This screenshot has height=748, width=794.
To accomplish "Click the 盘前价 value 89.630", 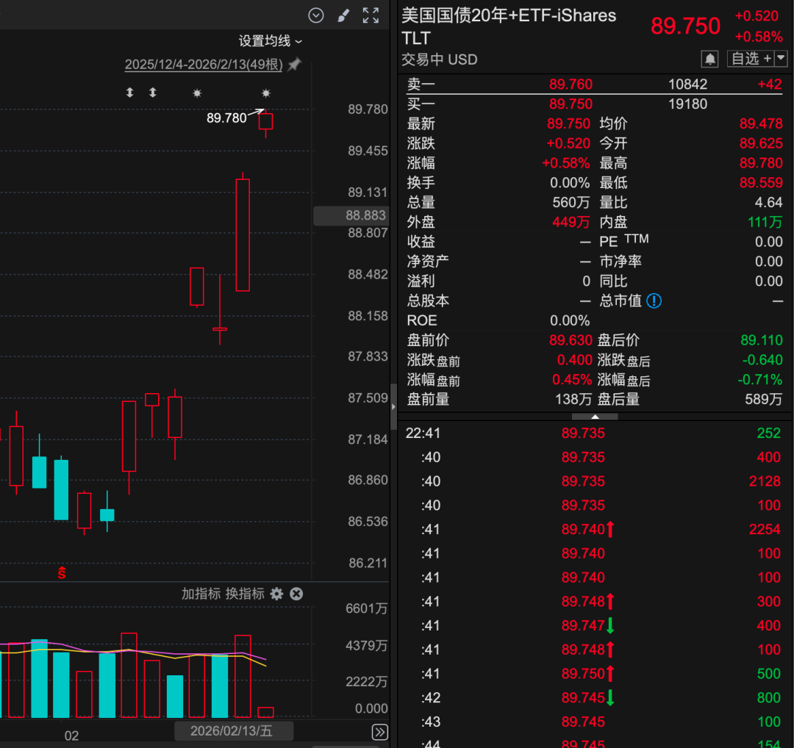I will tap(571, 341).
